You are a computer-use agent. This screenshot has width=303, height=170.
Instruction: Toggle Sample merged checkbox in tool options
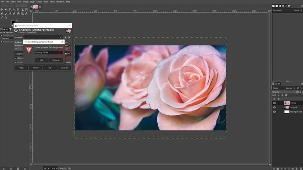[x=1, y=42]
